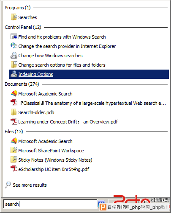Open the Files (13) results header

[14, 132]
